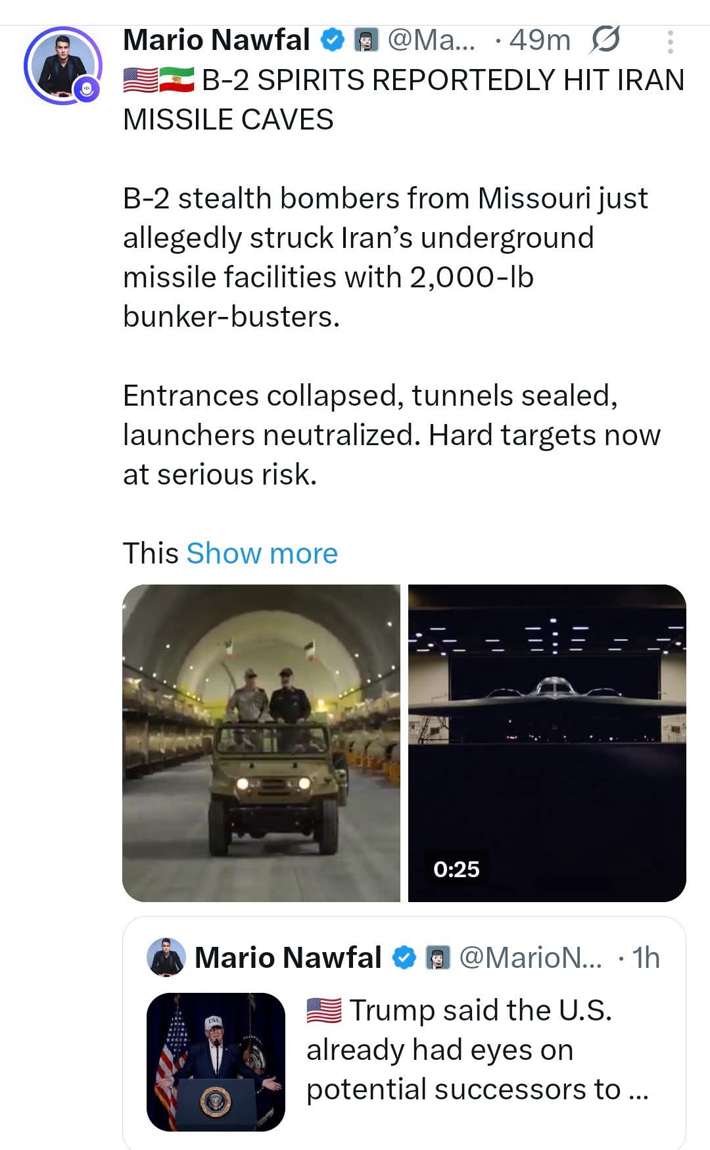Viewport: 710px width, 1150px height.
Task: Click the affiliation badge in quoted post
Action: click(438, 957)
